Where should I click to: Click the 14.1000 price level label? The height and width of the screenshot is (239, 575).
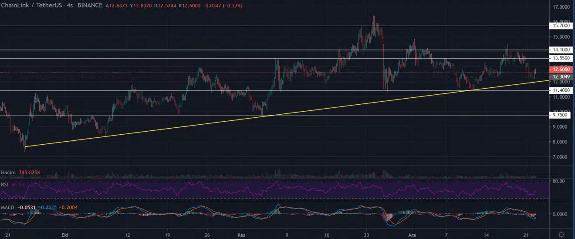[560, 50]
